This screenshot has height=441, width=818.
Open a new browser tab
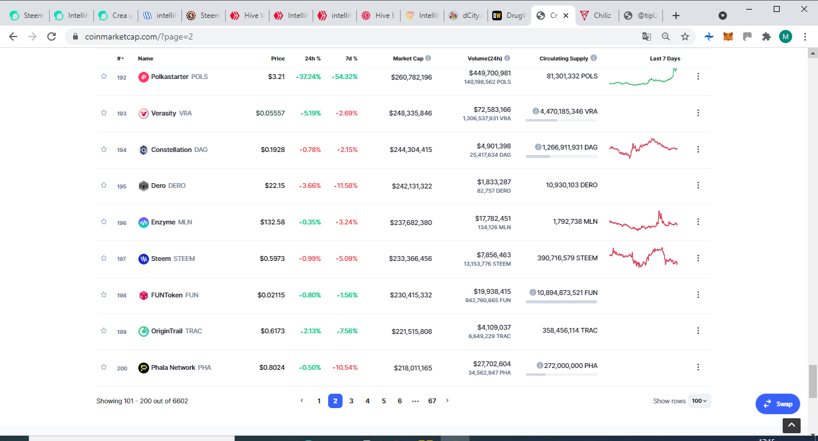click(x=676, y=16)
